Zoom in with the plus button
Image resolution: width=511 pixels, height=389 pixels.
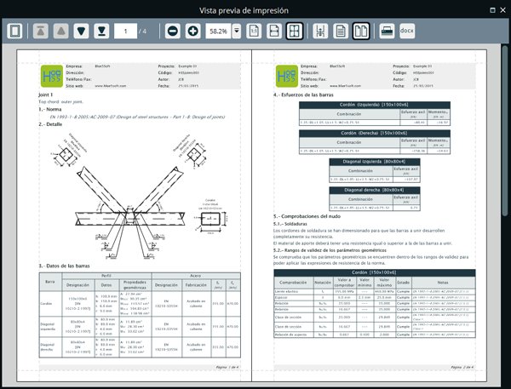click(x=193, y=31)
